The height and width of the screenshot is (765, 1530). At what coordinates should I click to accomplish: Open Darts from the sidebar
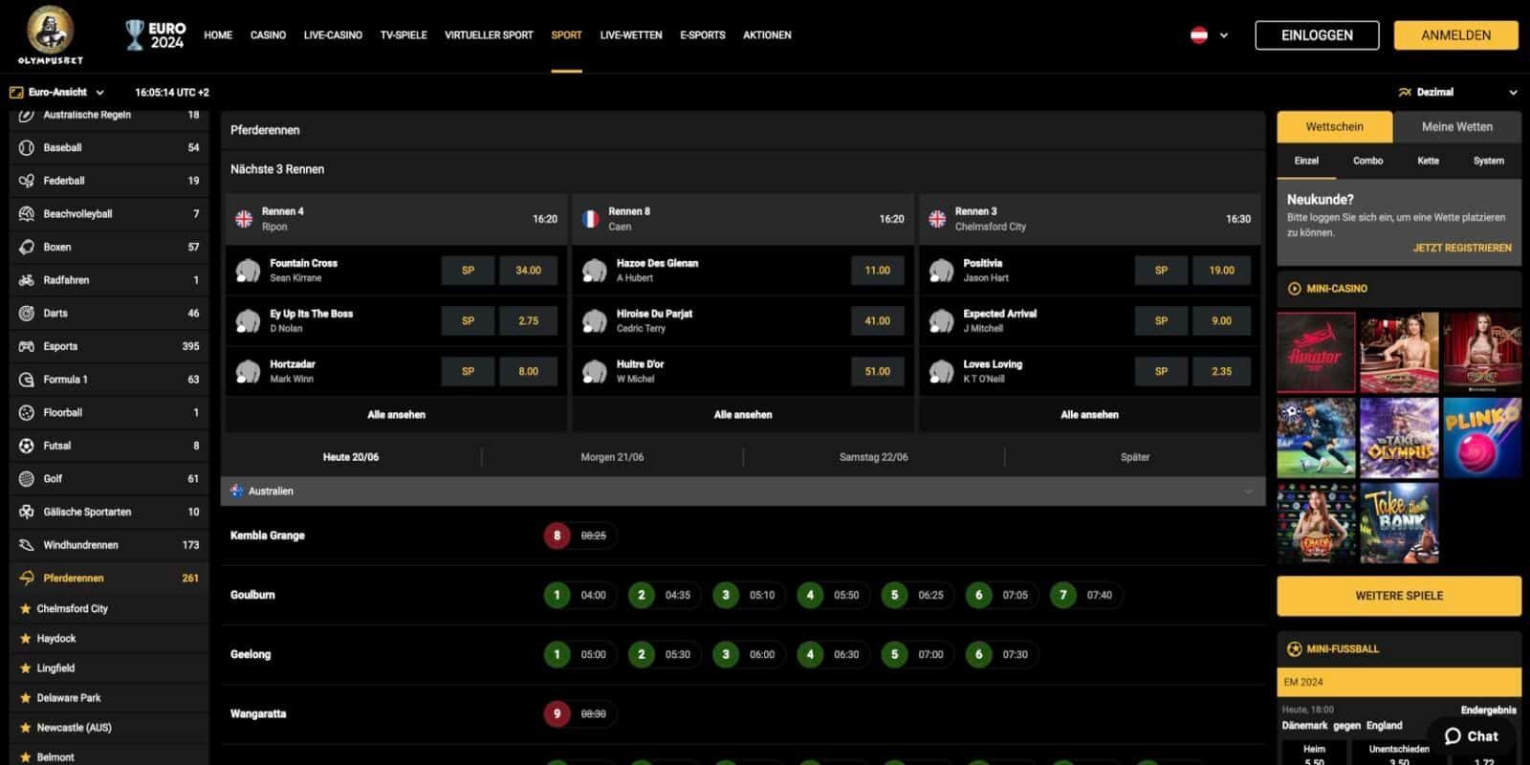[55, 313]
